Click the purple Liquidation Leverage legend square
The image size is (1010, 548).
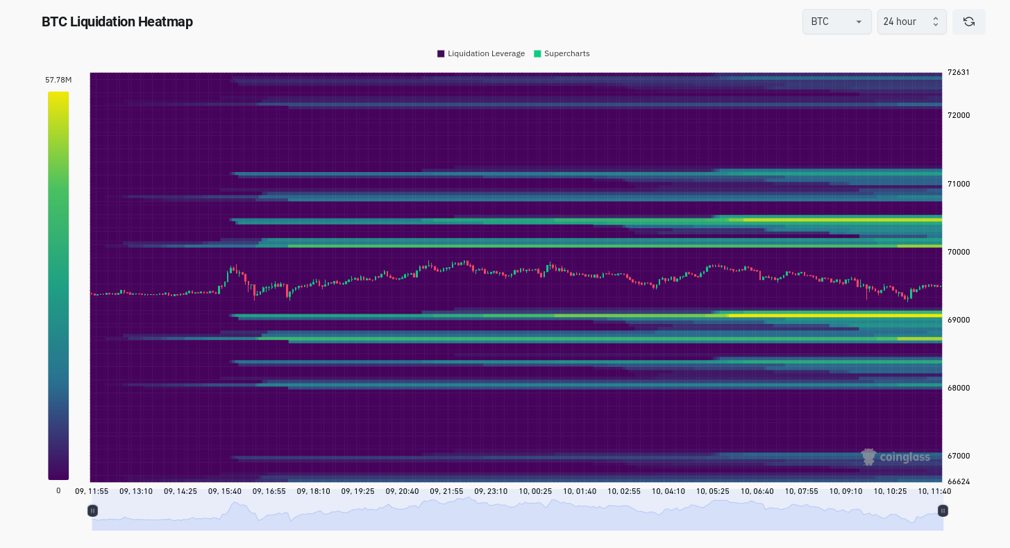coord(441,53)
